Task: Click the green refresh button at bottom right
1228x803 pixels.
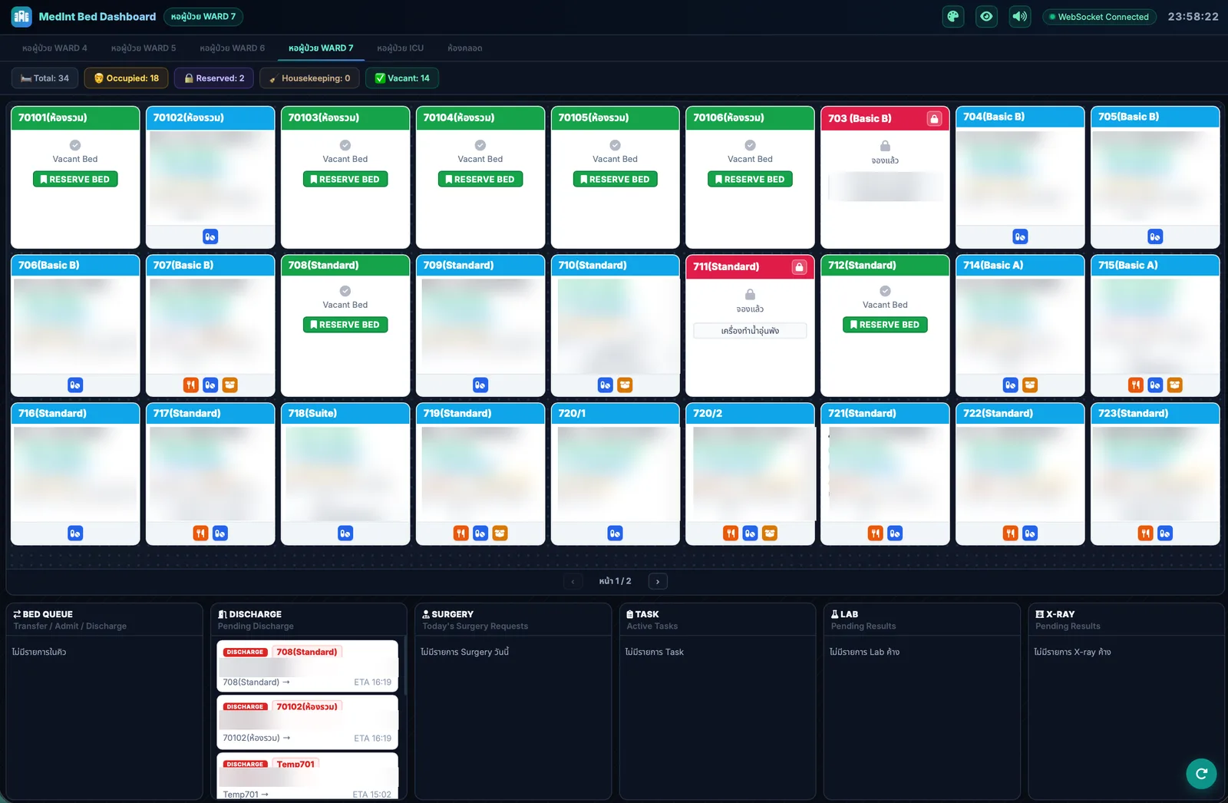Action: click(x=1201, y=773)
